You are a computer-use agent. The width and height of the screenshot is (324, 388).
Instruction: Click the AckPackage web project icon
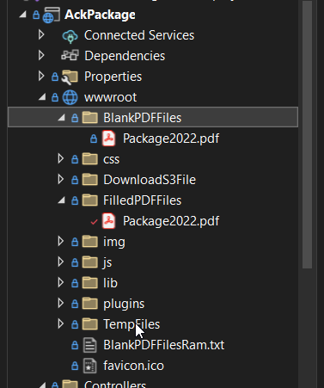tap(52, 15)
